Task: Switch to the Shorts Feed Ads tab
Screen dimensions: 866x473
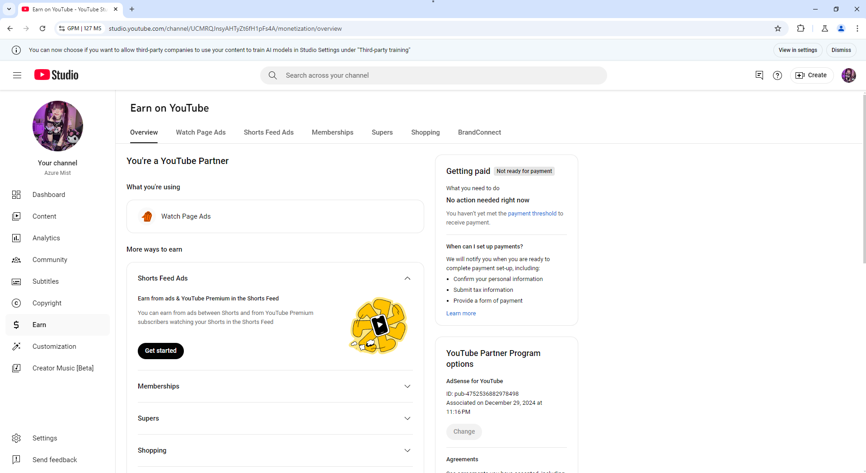Action: tap(269, 132)
